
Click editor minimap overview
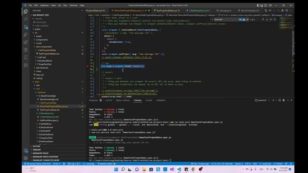click(x=286, y=23)
